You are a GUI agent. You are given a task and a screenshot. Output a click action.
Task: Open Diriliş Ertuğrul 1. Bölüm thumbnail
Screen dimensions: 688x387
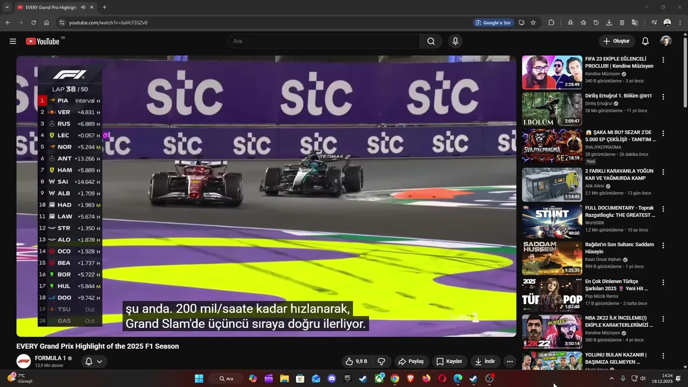[552, 109]
